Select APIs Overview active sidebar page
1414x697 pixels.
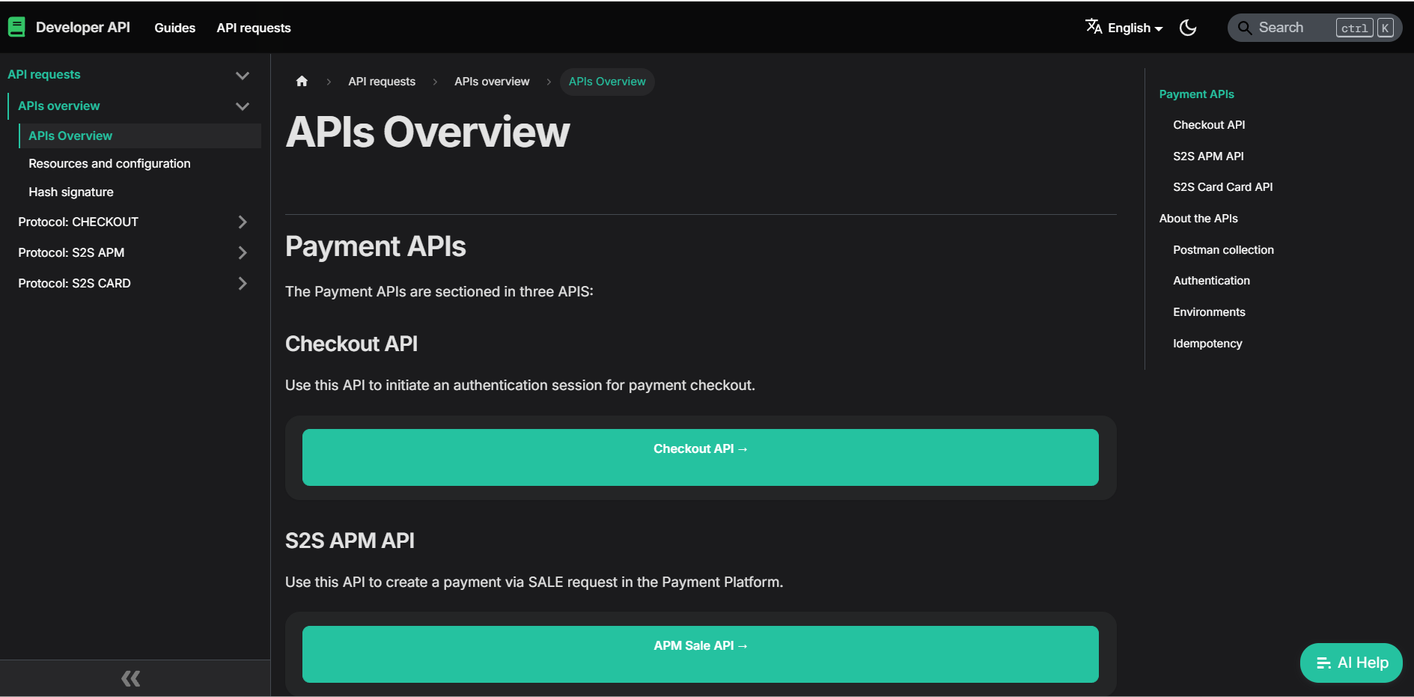coord(140,136)
